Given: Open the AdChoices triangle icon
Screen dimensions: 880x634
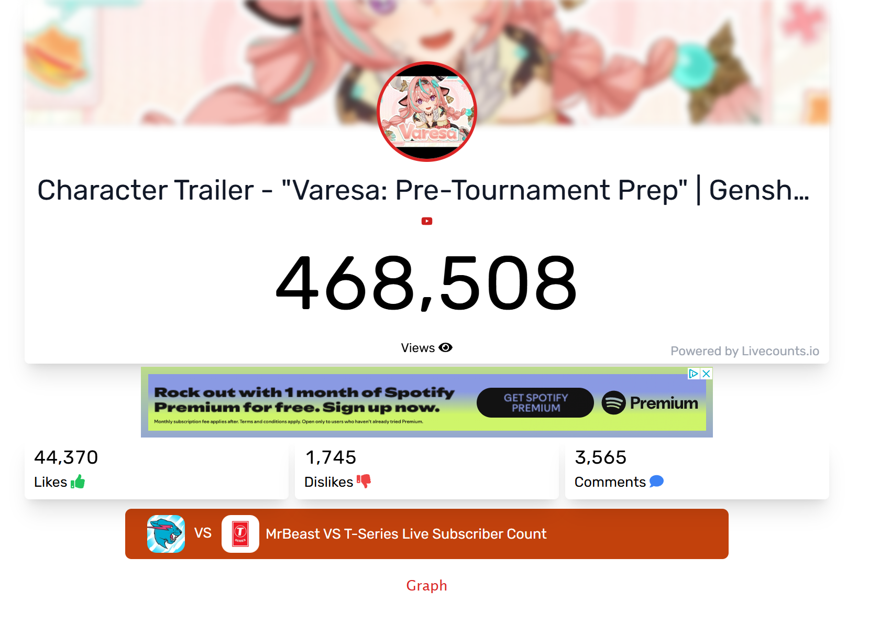Looking at the screenshot, I should tap(694, 374).
